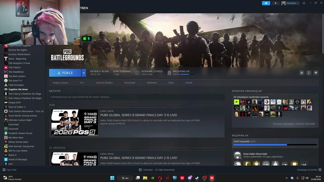324x182 pixels.
Task: Click the Town of Salem 2 game icon
Action: [6, 107]
